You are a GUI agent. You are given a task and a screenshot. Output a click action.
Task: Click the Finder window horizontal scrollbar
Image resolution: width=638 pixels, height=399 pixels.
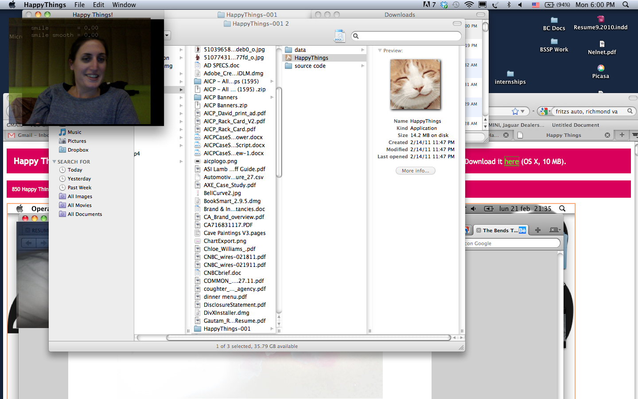pyautogui.click(x=308, y=338)
